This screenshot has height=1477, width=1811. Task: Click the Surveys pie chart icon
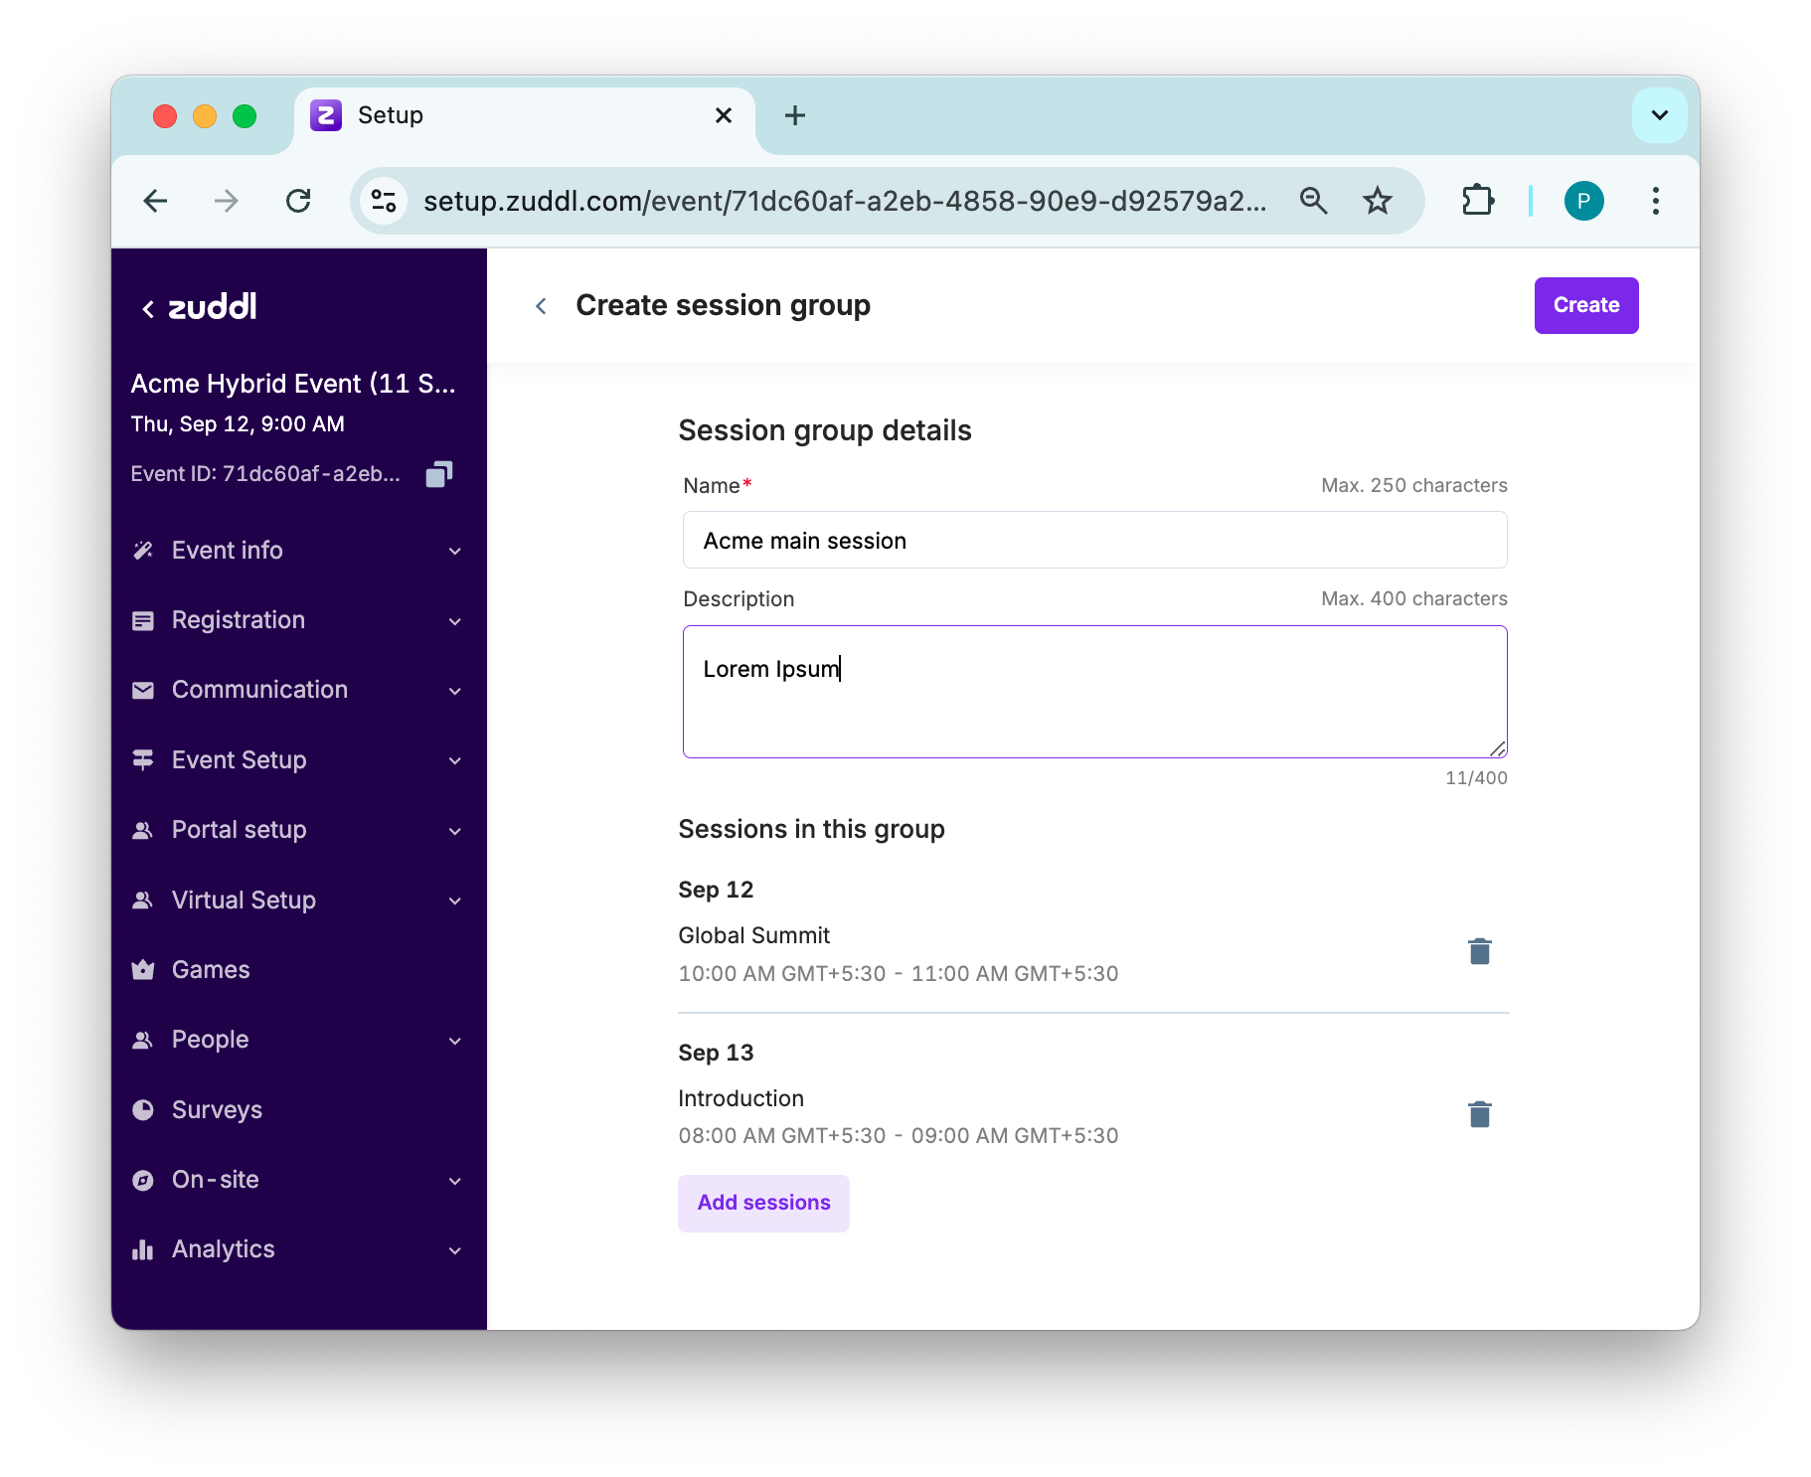(x=143, y=1109)
